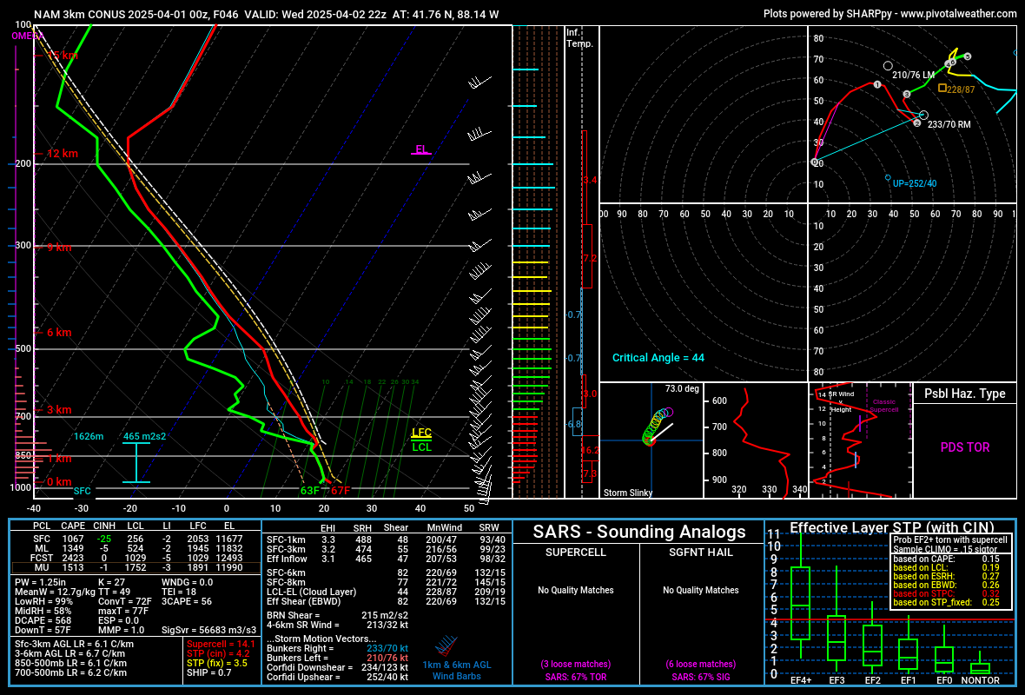Viewport: 1025px width, 695px height.
Task: Click the www.pivotalweather.com credit text
Action: pos(958,14)
